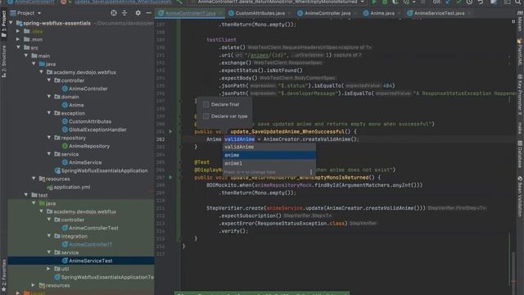This screenshot has width=524, height=295.
Task: Open the Bean Validation tool window
Action: (x=520, y=196)
